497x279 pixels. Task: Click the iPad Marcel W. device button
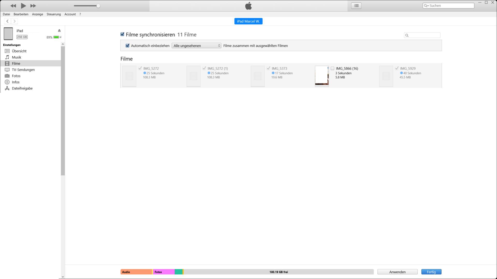point(248,21)
